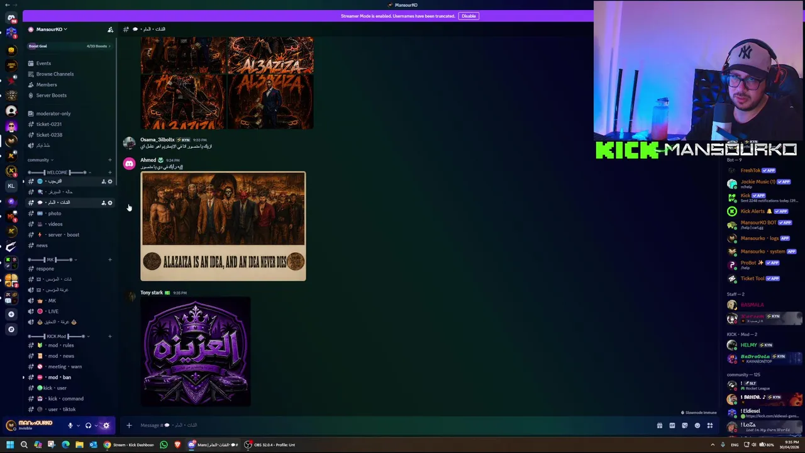Select the ticket-0231 channel
The image size is (805, 453).
click(x=69, y=125)
